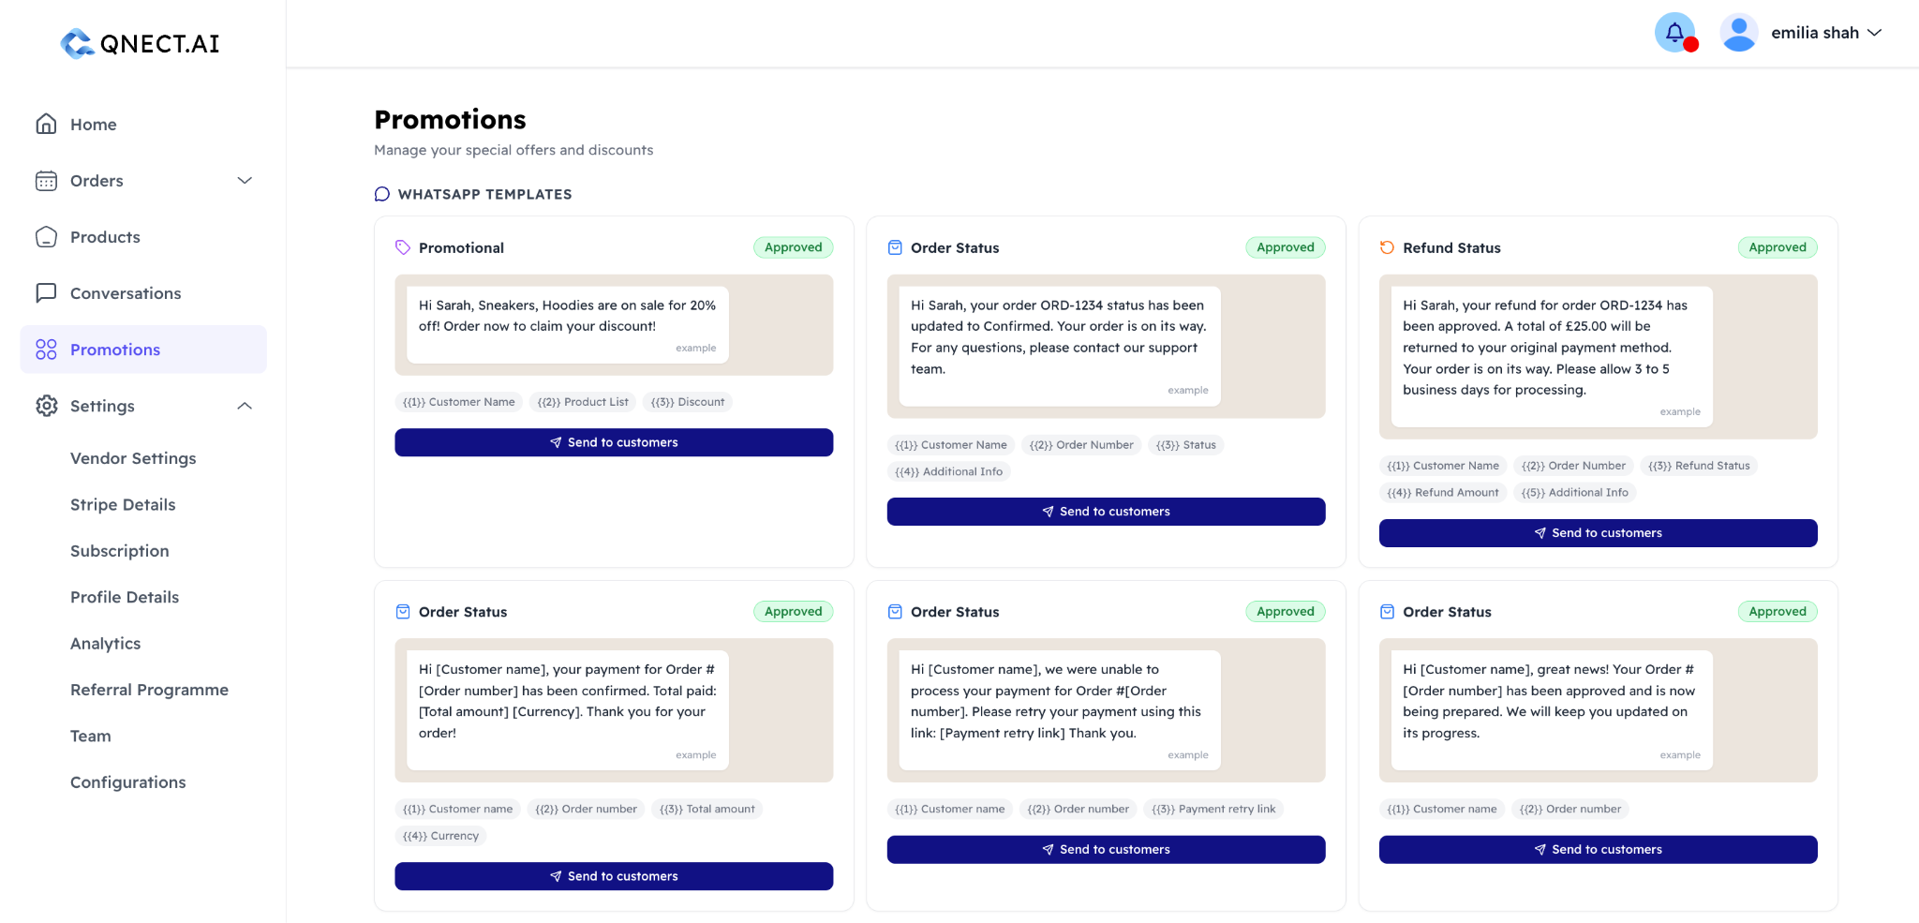Click the Orders calendar icon
This screenshot has height=923, width=1919.
[x=46, y=181]
